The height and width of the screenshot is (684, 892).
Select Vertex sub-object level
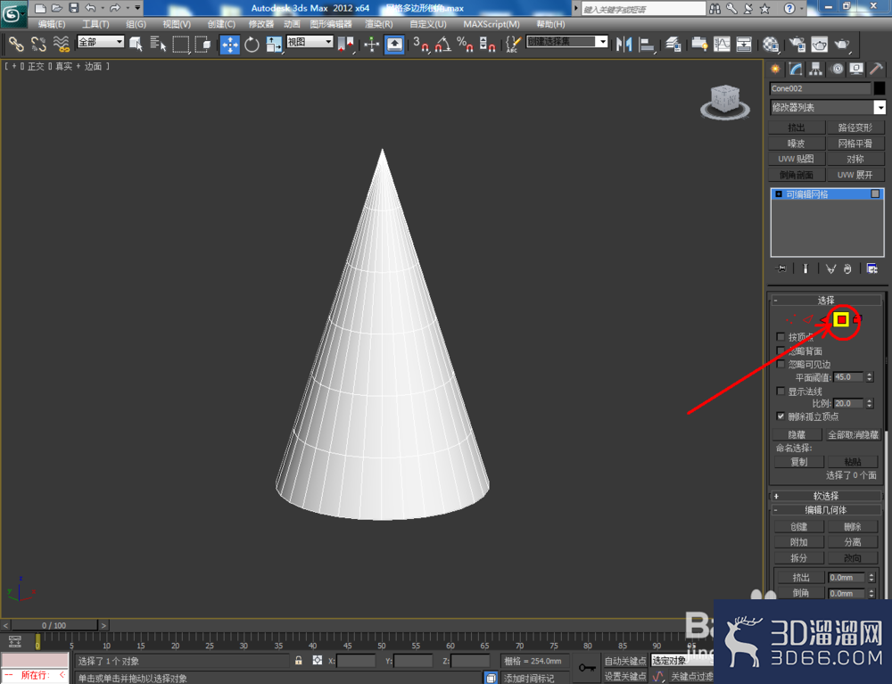tap(789, 319)
